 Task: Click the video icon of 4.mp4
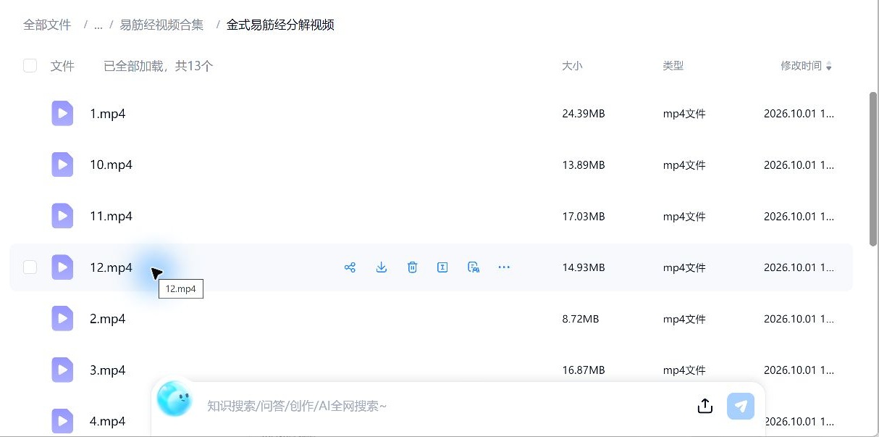pyautogui.click(x=62, y=421)
